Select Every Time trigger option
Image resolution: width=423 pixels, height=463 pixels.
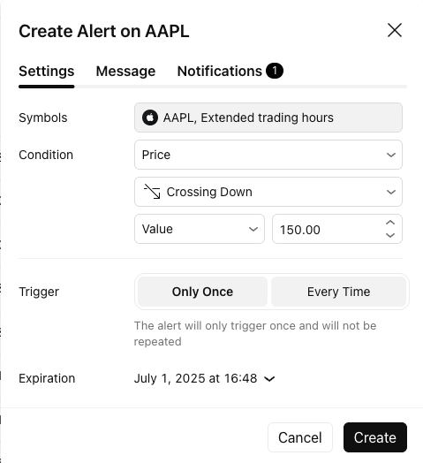[x=338, y=292]
